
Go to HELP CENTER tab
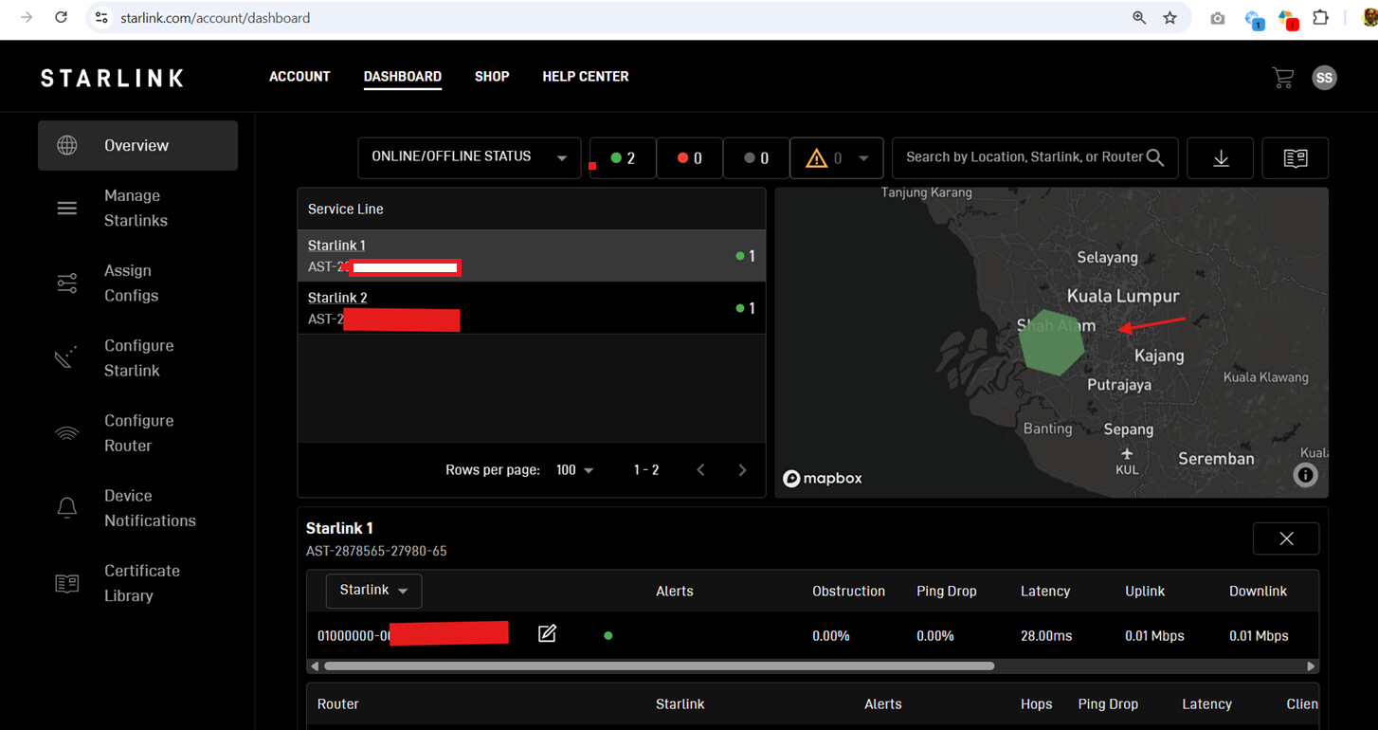click(586, 77)
